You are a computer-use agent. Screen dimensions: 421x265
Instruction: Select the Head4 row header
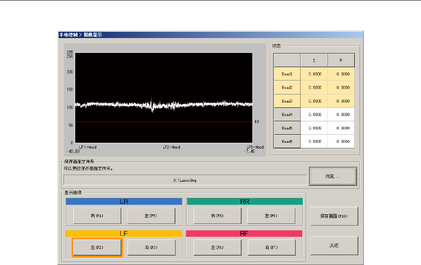pyautogui.click(x=287, y=115)
